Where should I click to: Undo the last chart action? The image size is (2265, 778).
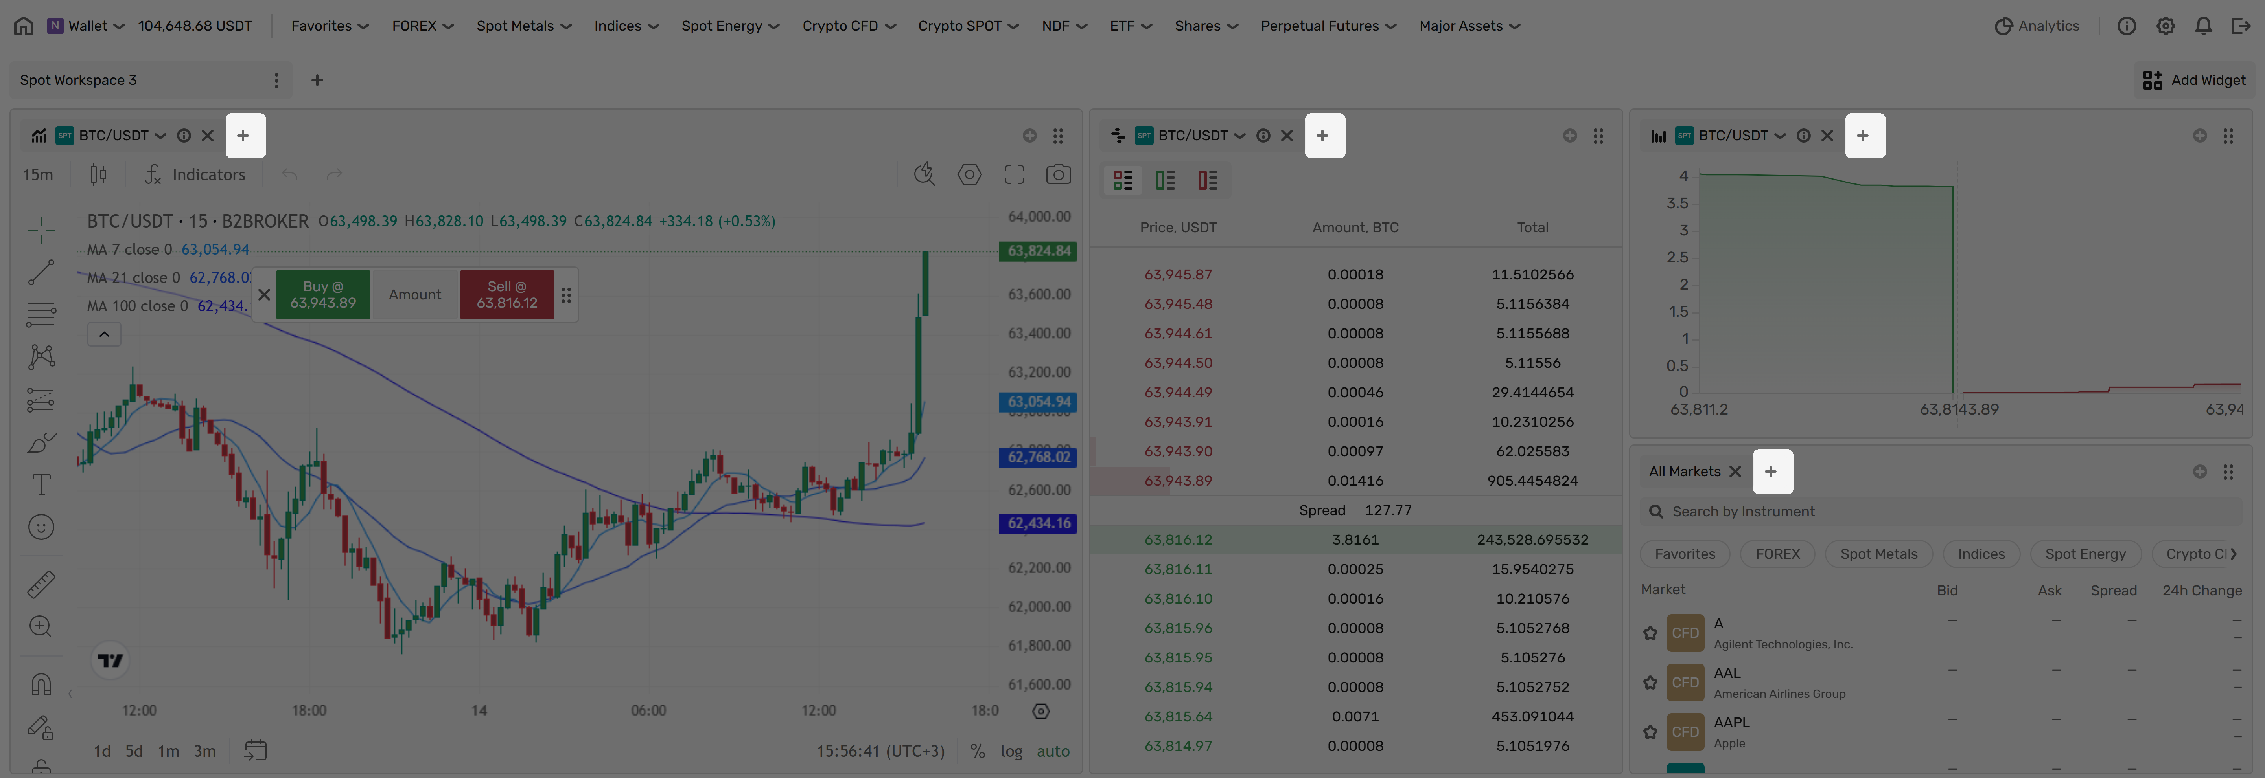click(289, 175)
